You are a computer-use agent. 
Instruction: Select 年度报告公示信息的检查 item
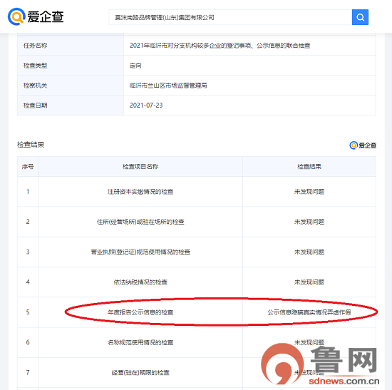pos(140,312)
